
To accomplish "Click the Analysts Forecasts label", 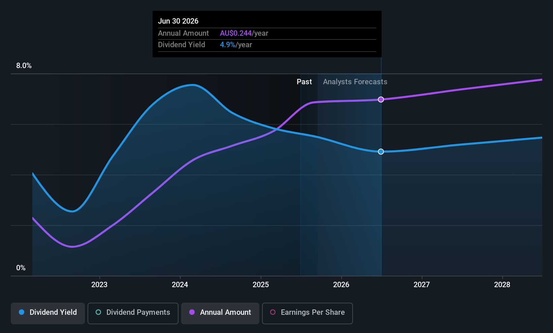I will pos(355,82).
